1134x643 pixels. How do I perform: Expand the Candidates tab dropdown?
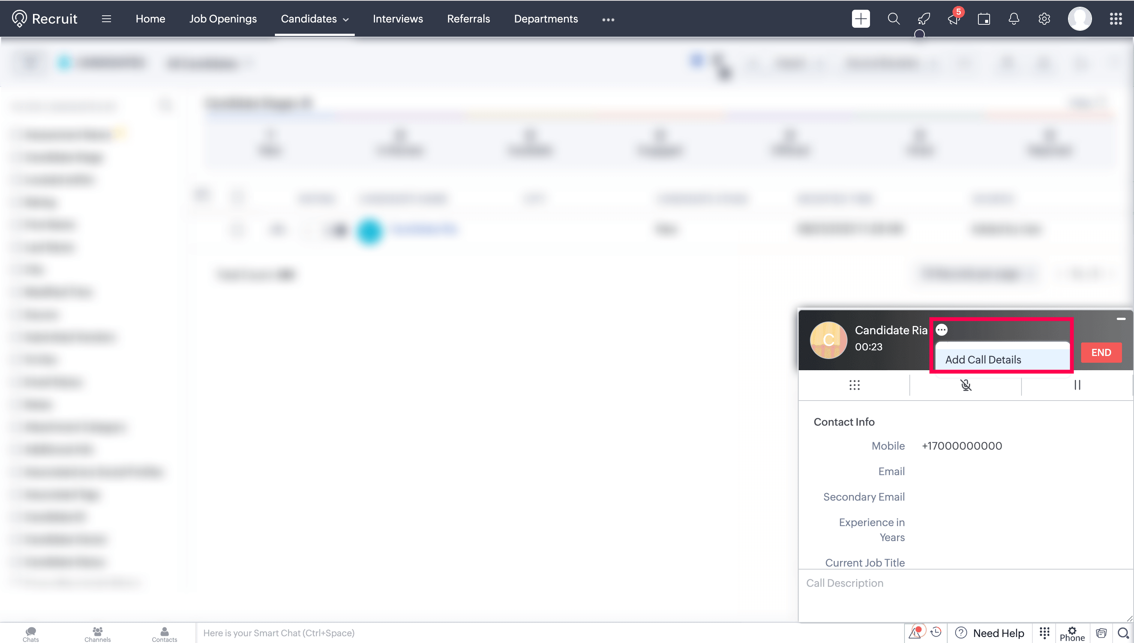point(346,19)
